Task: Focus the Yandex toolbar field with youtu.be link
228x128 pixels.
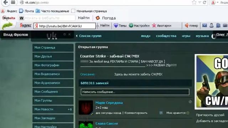Action: (65, 26)
